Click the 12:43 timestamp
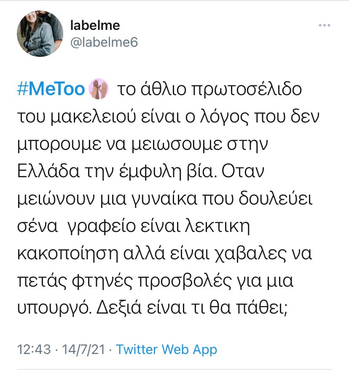 34,349
